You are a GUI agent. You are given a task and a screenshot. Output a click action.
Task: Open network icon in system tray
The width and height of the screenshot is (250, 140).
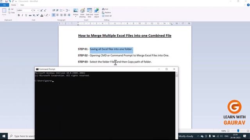tap(218, 136)
